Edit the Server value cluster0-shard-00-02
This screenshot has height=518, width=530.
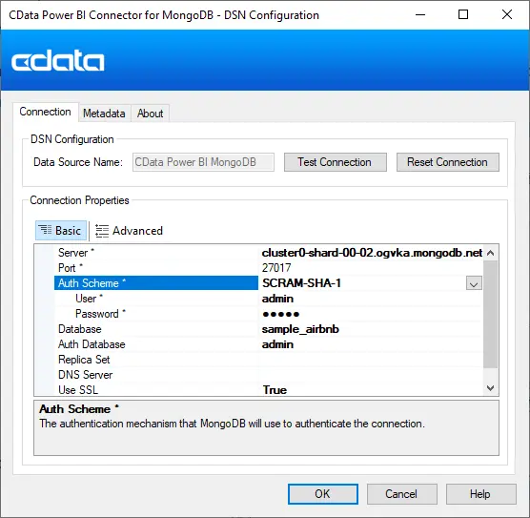tap(372, 253)
